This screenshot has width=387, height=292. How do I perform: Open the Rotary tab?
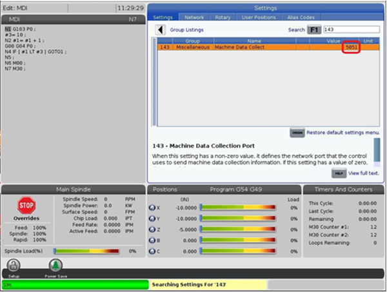[223, 17]
